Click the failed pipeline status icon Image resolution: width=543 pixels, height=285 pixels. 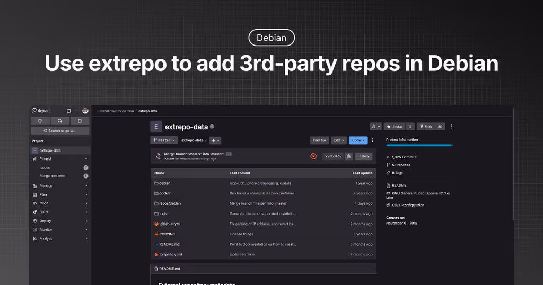[313, 156]
